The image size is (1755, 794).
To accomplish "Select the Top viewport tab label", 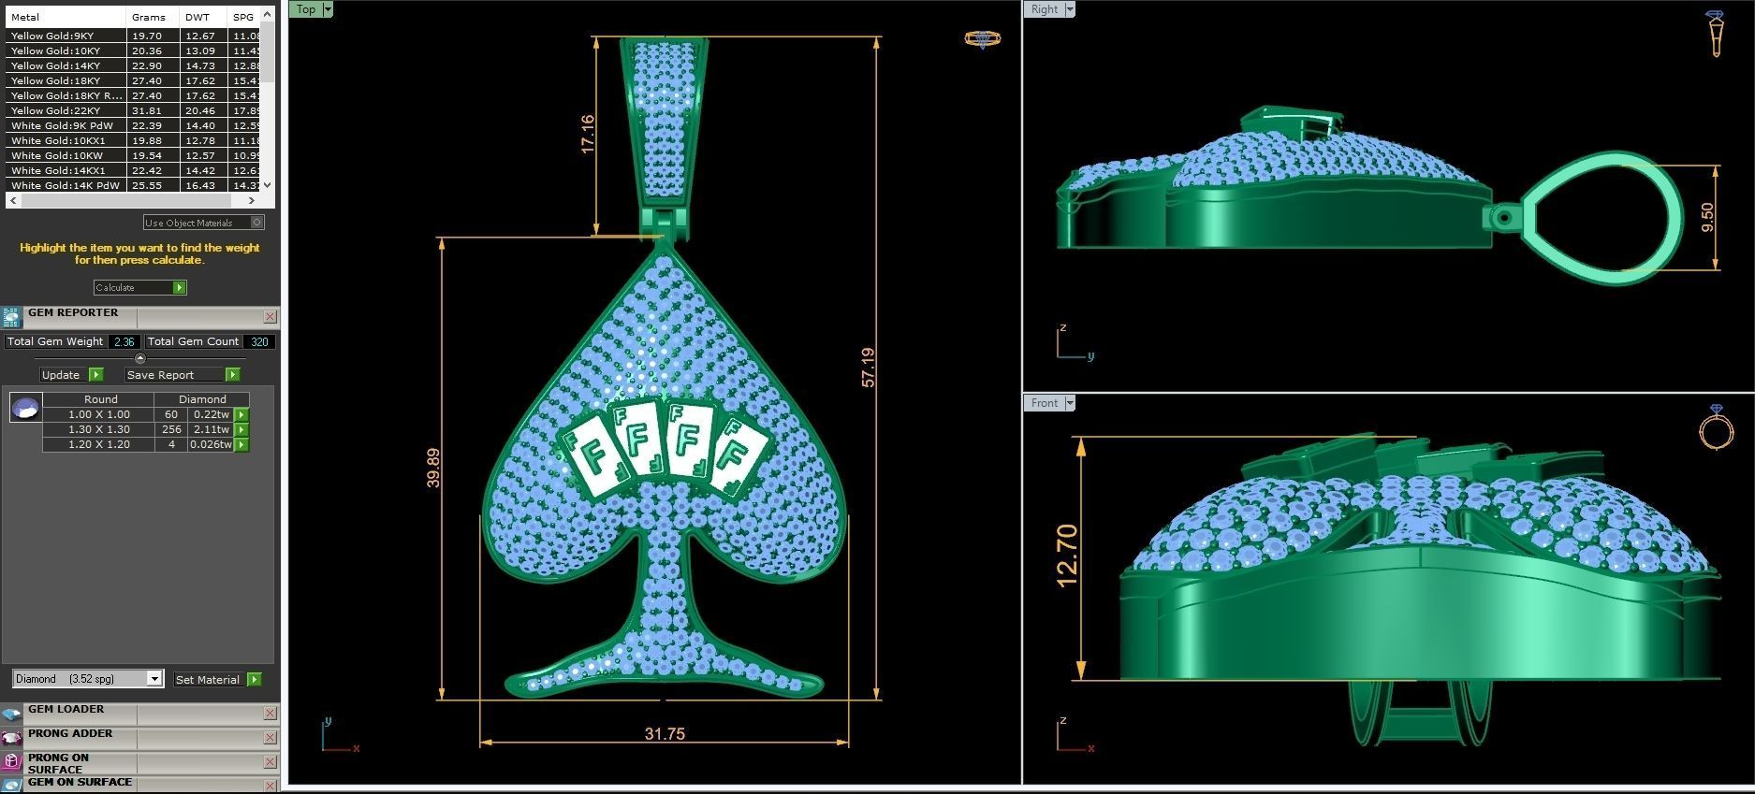I will 306,9.
